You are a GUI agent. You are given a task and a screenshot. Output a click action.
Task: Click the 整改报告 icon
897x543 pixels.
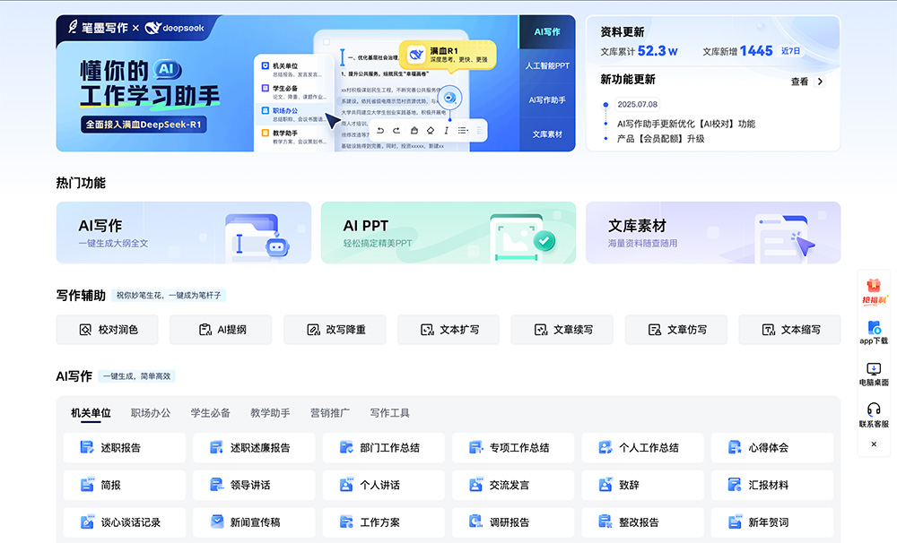605,521
